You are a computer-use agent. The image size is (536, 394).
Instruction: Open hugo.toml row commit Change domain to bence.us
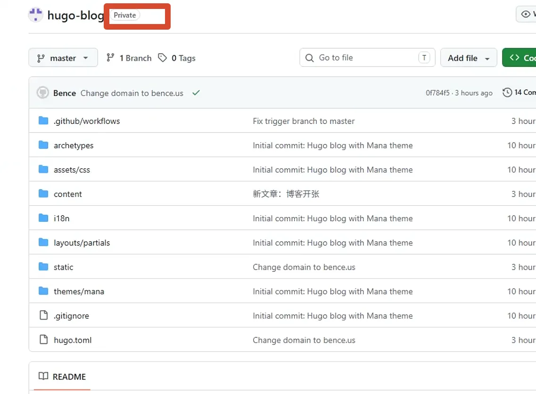[304, 340]
